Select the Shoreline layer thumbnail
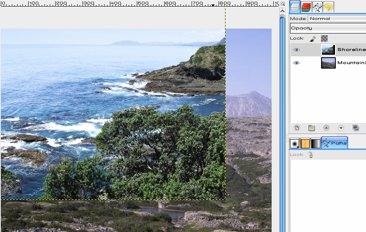The image size is (366, 232). (x=328, y=50)
